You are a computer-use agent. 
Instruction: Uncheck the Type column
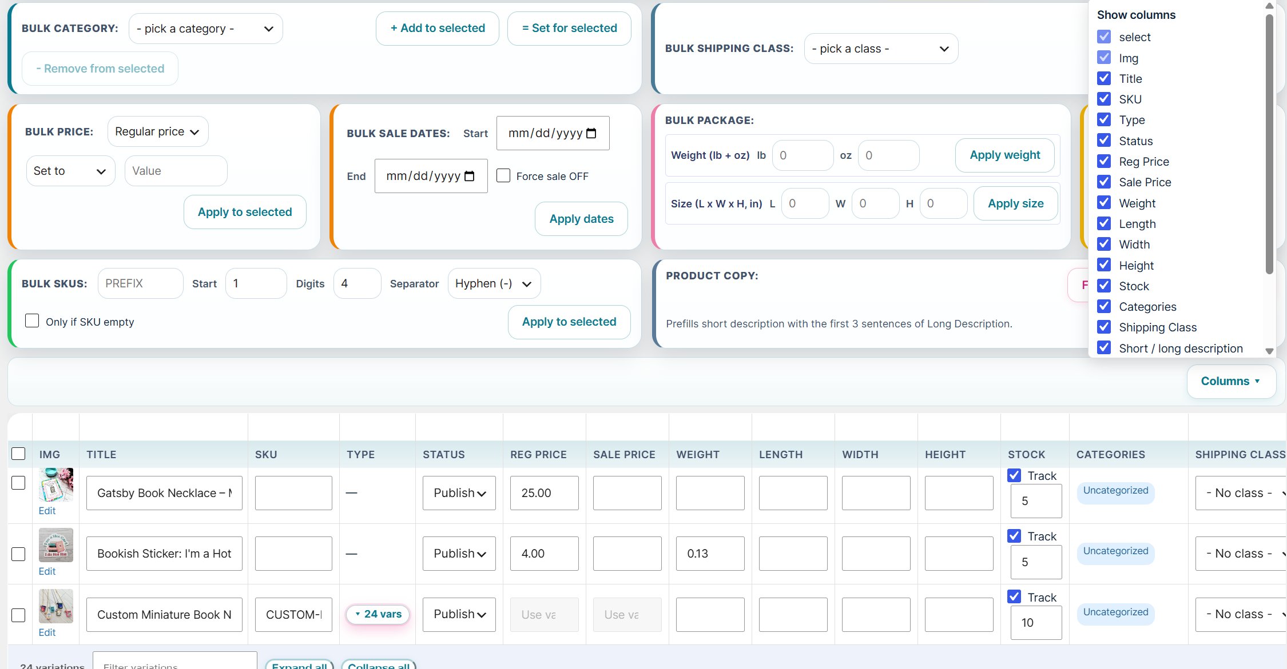tap(1104, 119)
